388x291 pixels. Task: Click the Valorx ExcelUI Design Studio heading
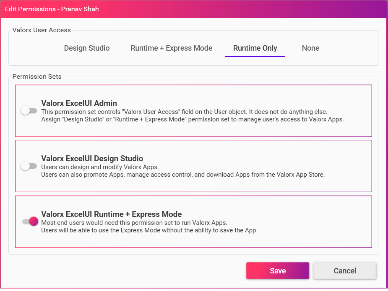92,159
